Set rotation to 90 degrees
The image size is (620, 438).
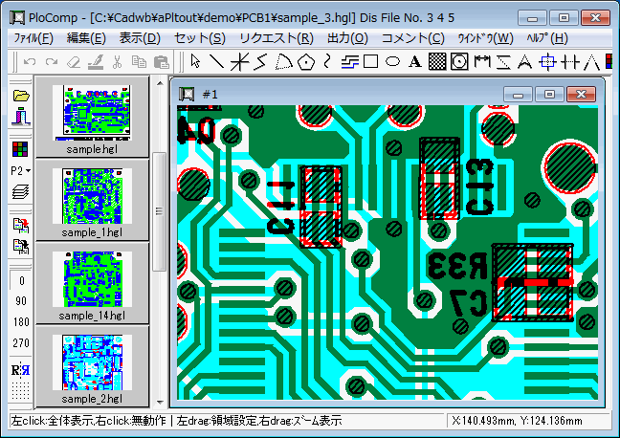(x=21, y=301)
